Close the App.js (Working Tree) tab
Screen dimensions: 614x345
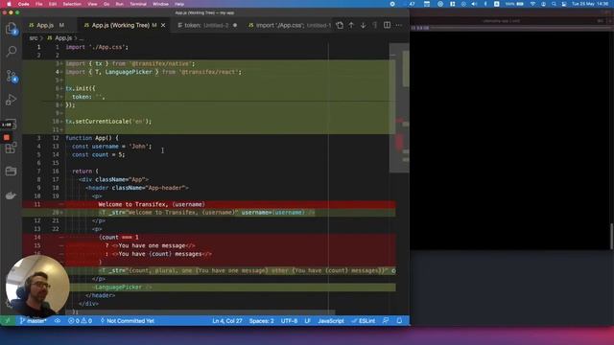tap(163, 25)
